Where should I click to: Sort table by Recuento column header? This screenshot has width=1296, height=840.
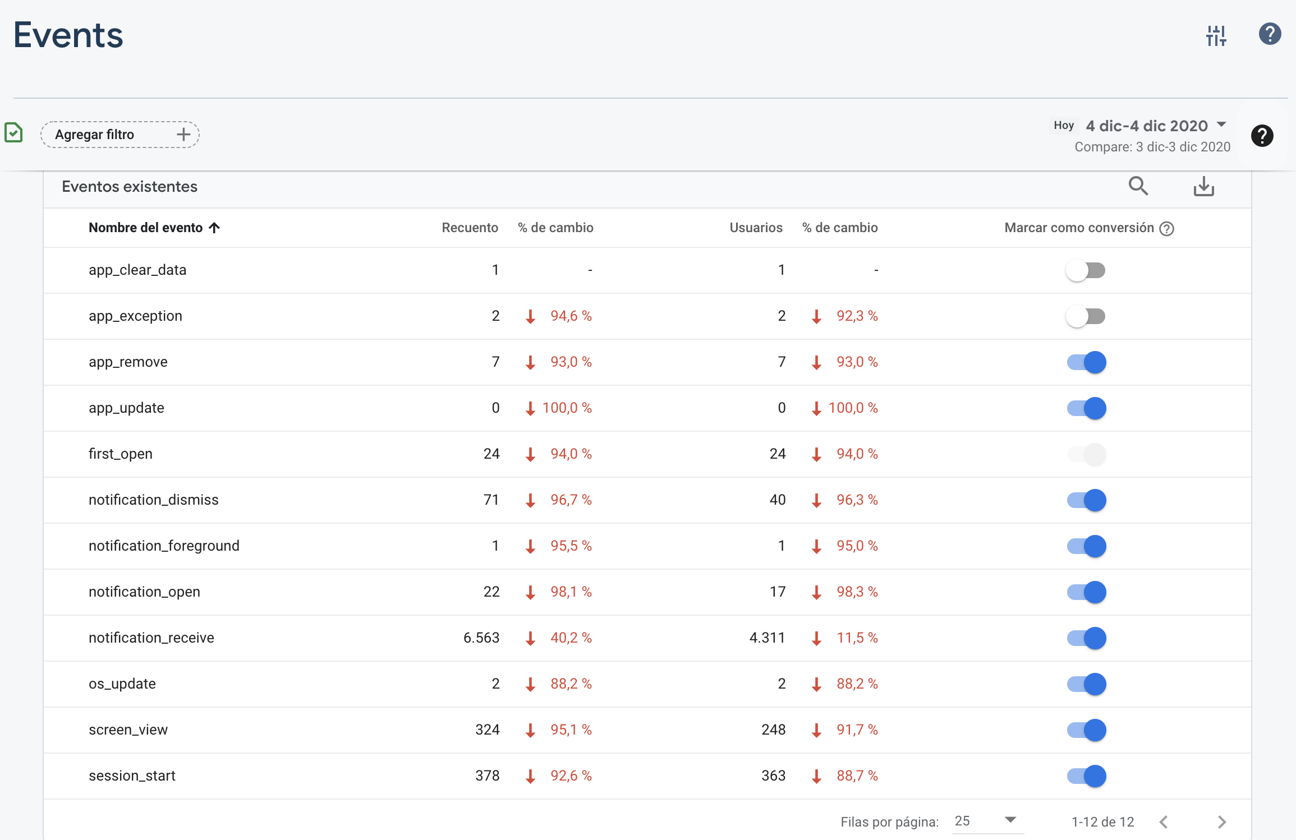pos(470,228)
